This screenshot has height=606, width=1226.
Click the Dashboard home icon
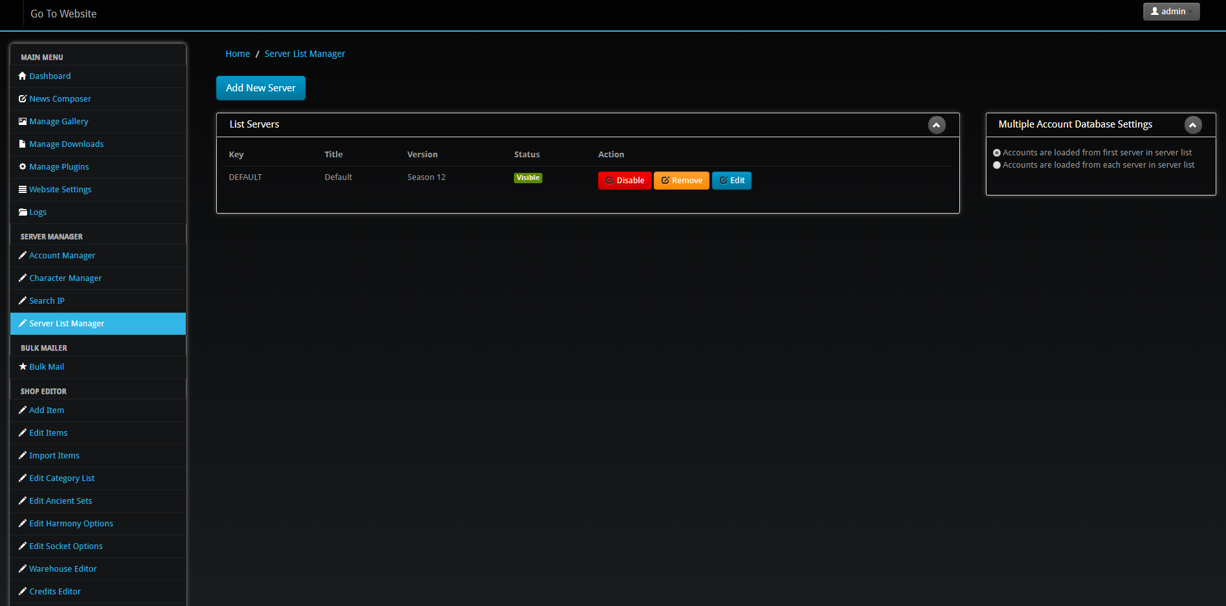coord(23,76)
